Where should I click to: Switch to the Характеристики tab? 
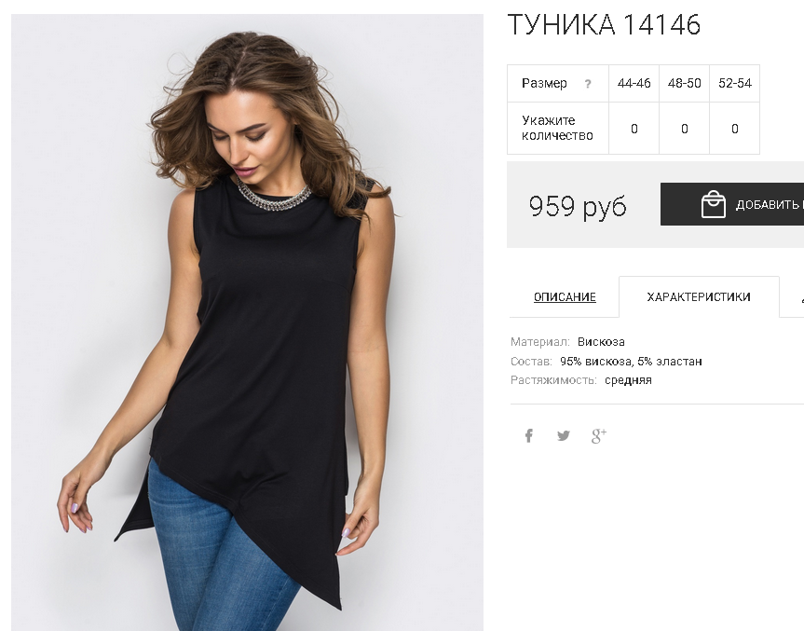pyautogui.click(x=699, y=297)
